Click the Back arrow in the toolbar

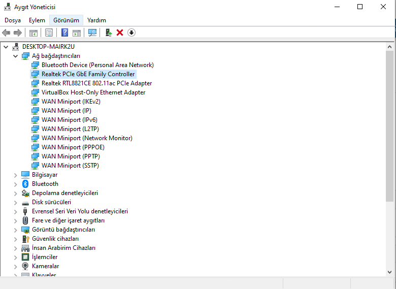(x=6, y=33)
